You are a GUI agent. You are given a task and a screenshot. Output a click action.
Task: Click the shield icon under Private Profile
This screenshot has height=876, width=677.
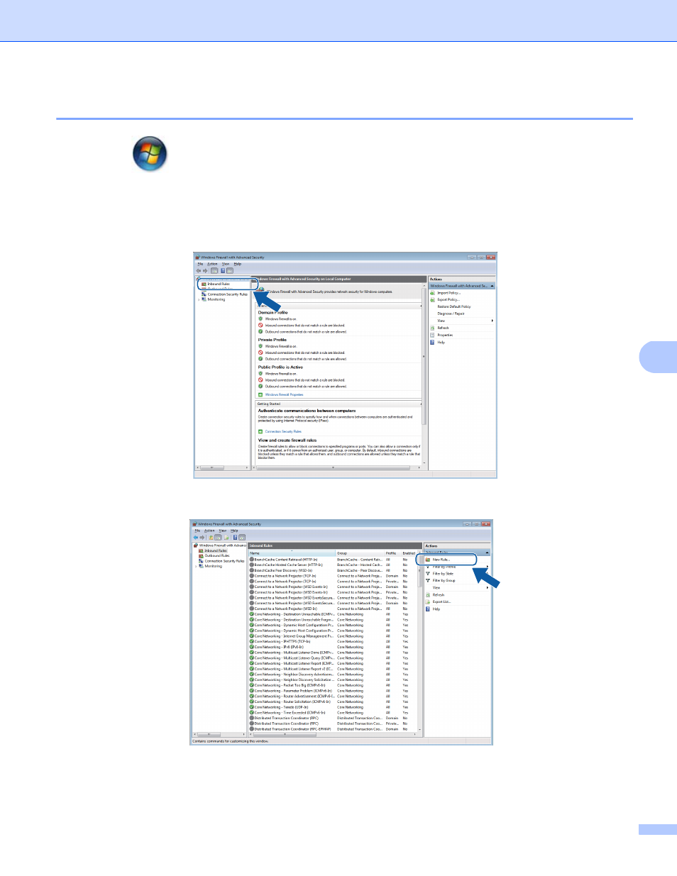click(260, 346)
